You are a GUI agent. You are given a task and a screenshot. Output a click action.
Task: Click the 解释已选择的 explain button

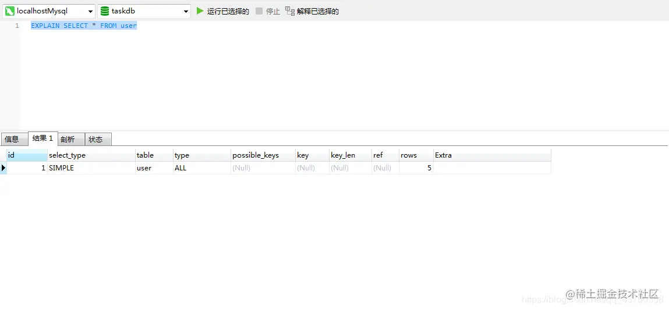pos(318,12)
